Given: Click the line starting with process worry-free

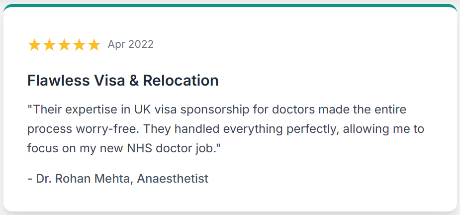Looking at the screenshot, I should (226, 129).
